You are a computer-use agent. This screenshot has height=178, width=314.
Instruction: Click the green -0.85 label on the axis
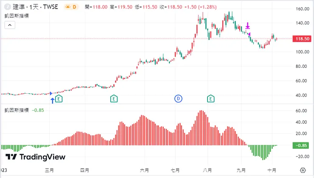pos(303,145)
